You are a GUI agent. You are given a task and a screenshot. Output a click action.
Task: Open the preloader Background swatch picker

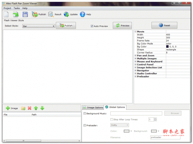click(154, 131)
